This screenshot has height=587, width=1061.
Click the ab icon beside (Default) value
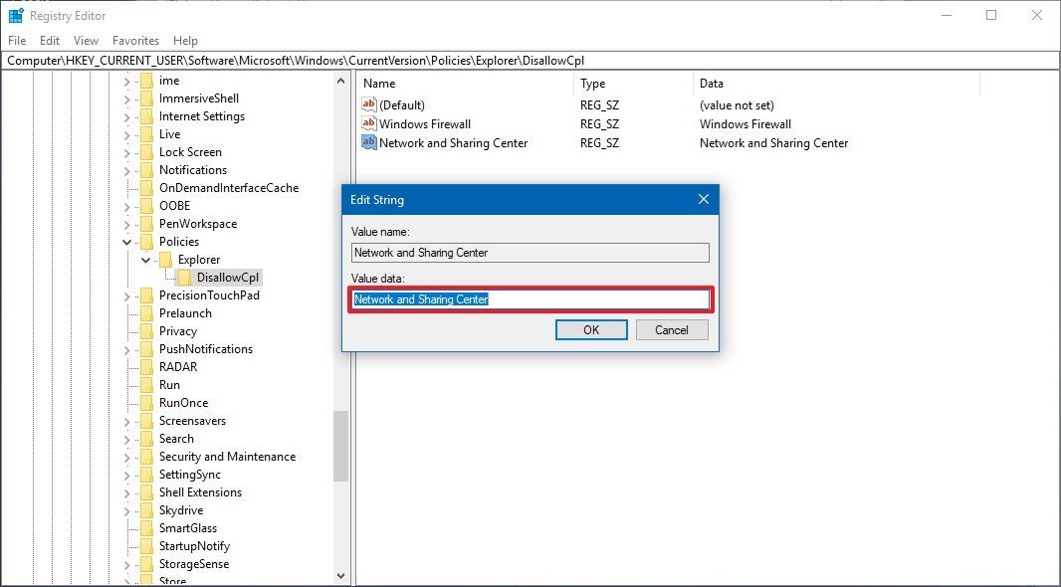(x=370, y=104)
